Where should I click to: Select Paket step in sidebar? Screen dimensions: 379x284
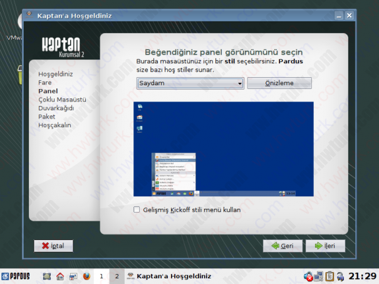tap(46, 117)
